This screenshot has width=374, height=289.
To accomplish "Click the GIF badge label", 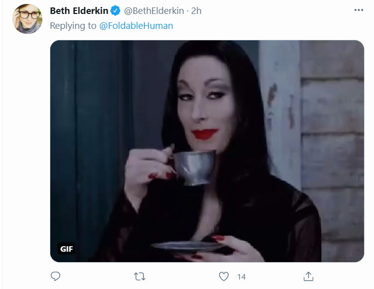I will pyautogui.click(x=67, y=249).
